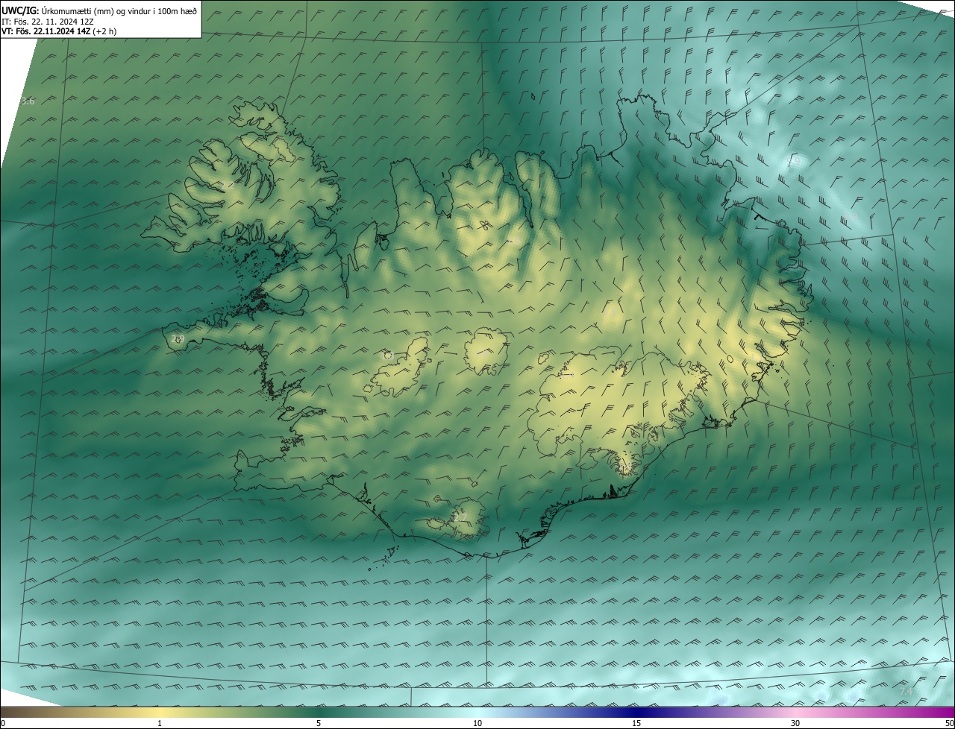Click the colorbar tick label '0'
The height and width of the screenshot is (729, 955).
pos(3,723)
